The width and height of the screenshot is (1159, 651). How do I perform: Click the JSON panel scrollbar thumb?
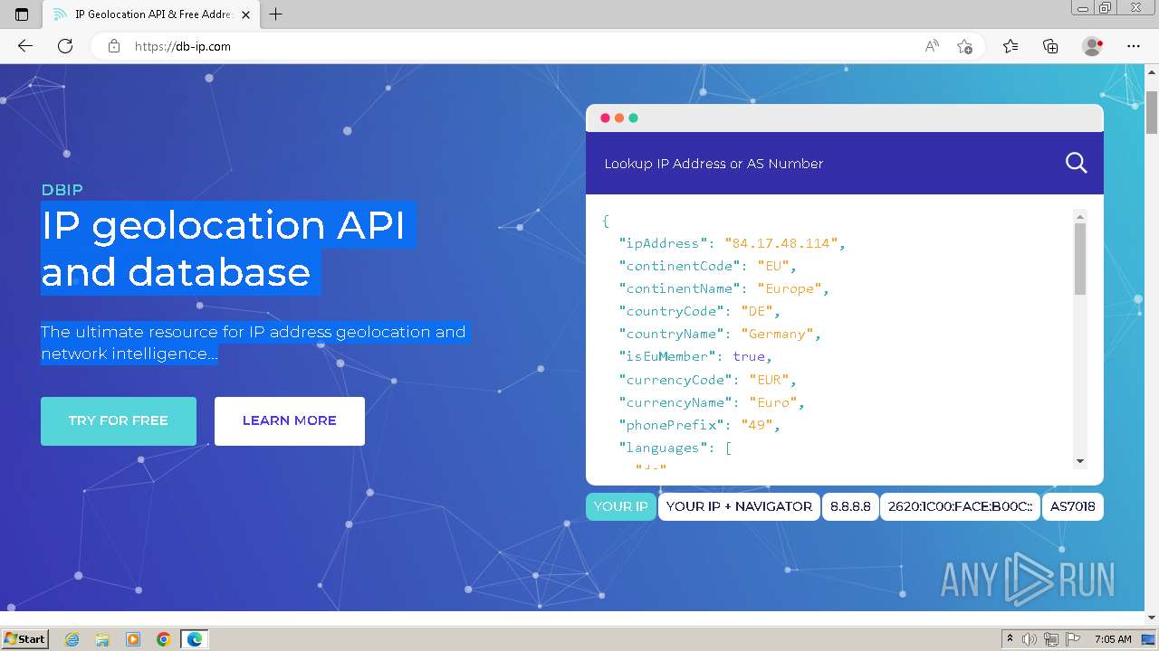pyautogui.click(x=1079, y=259)
